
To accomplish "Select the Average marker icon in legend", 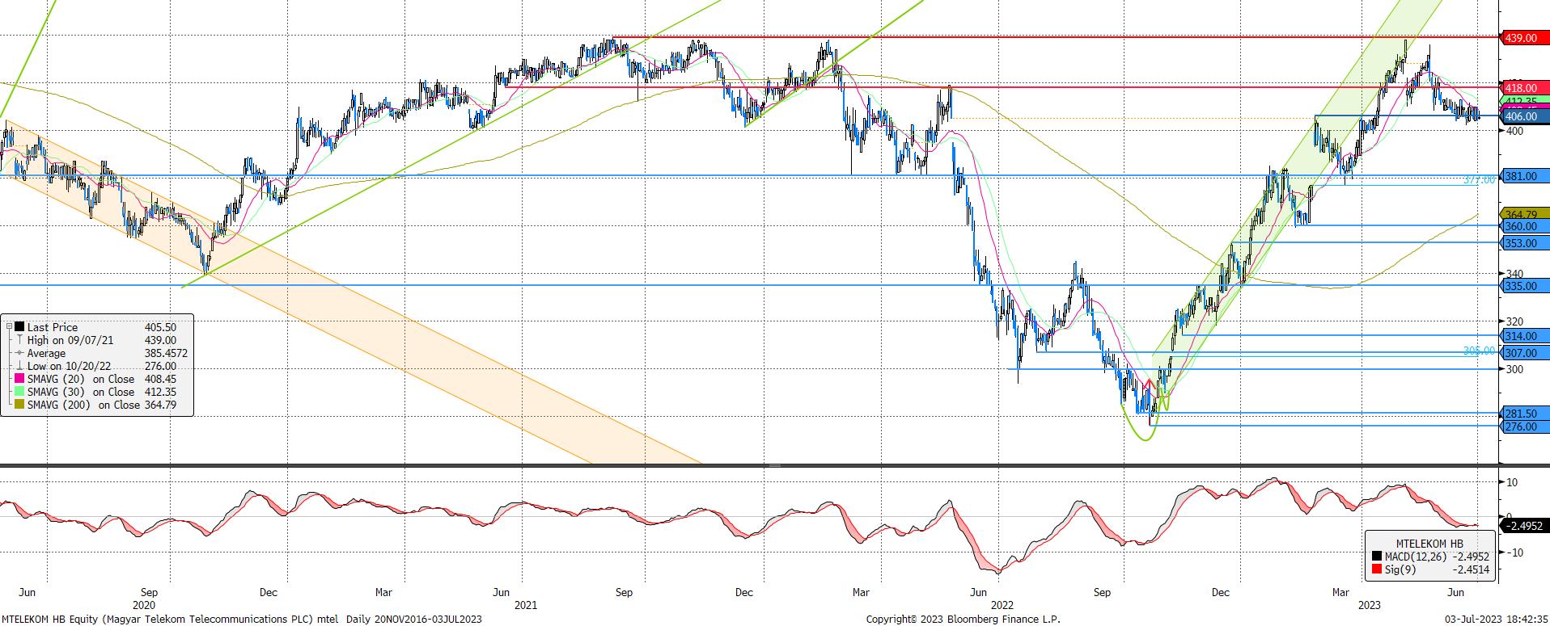I will click(x=19, y=353).
